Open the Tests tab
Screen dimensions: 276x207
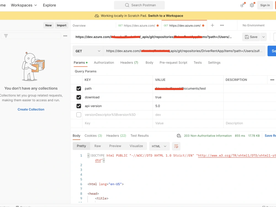(x=198, y=63)
